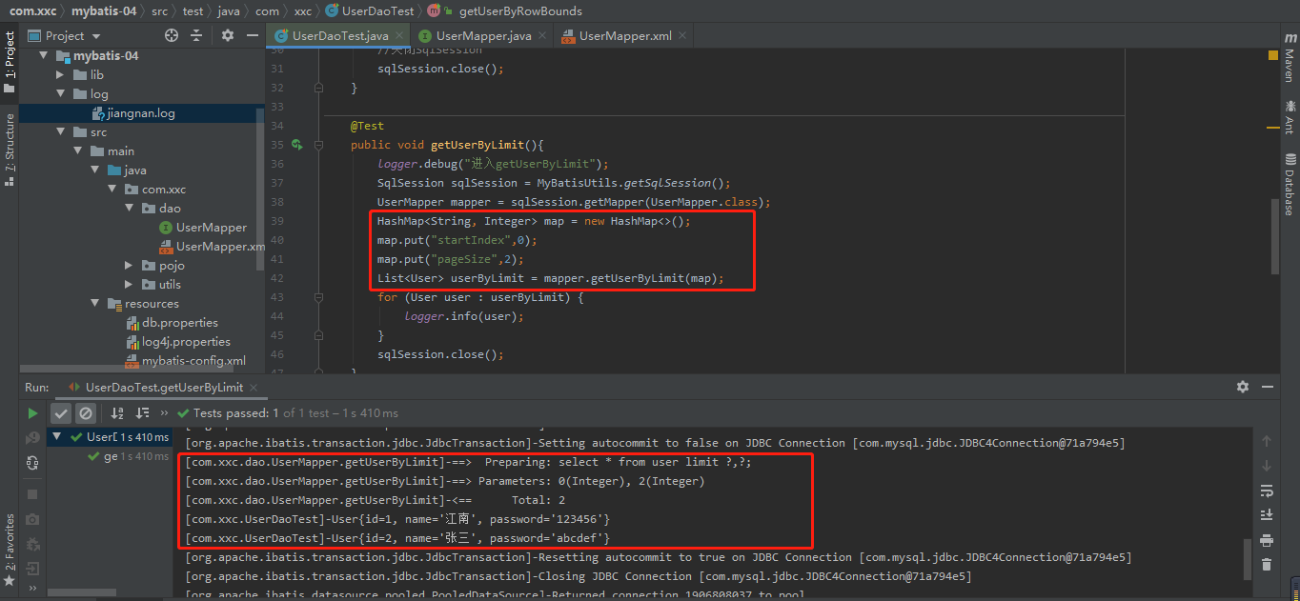Expand pojo package
1300x601 pixels.
[129, 265]
